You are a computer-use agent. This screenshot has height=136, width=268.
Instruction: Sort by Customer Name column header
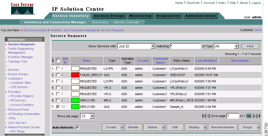click(x=161, y=61)
